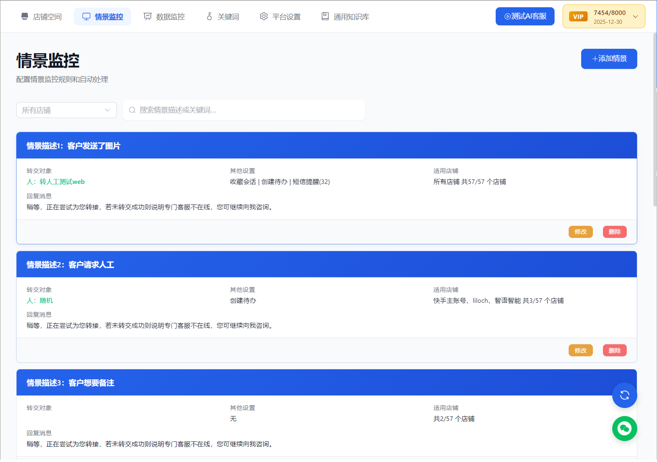657x462 pixels.
Task: Open the 所有店铺 store filter dropdown
Action: [x=66, y=110]
